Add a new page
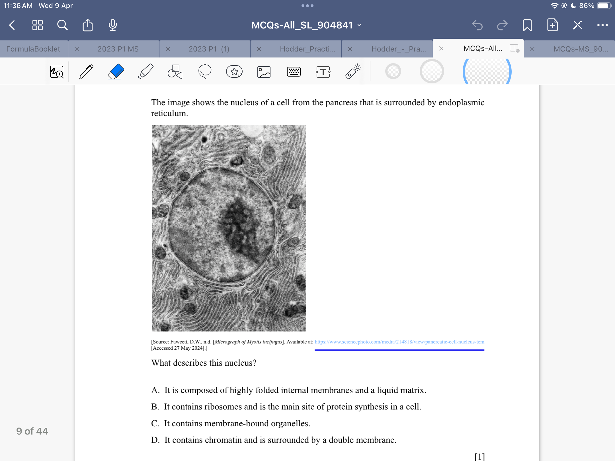The image size is (615, 461). 552,25
